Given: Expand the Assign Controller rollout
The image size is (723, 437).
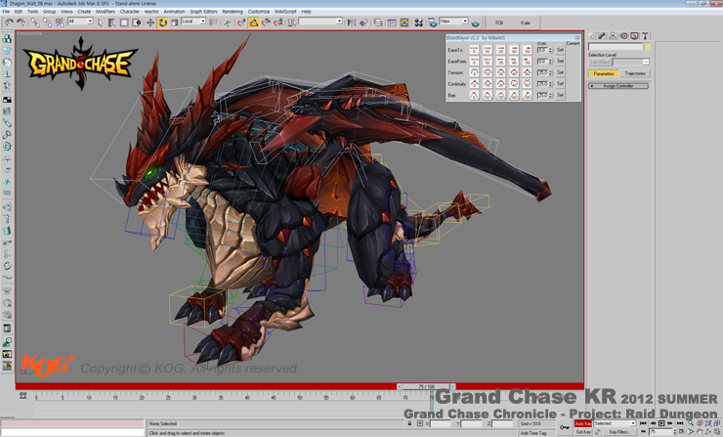Looking at the screenshot, I should (618, 86).
